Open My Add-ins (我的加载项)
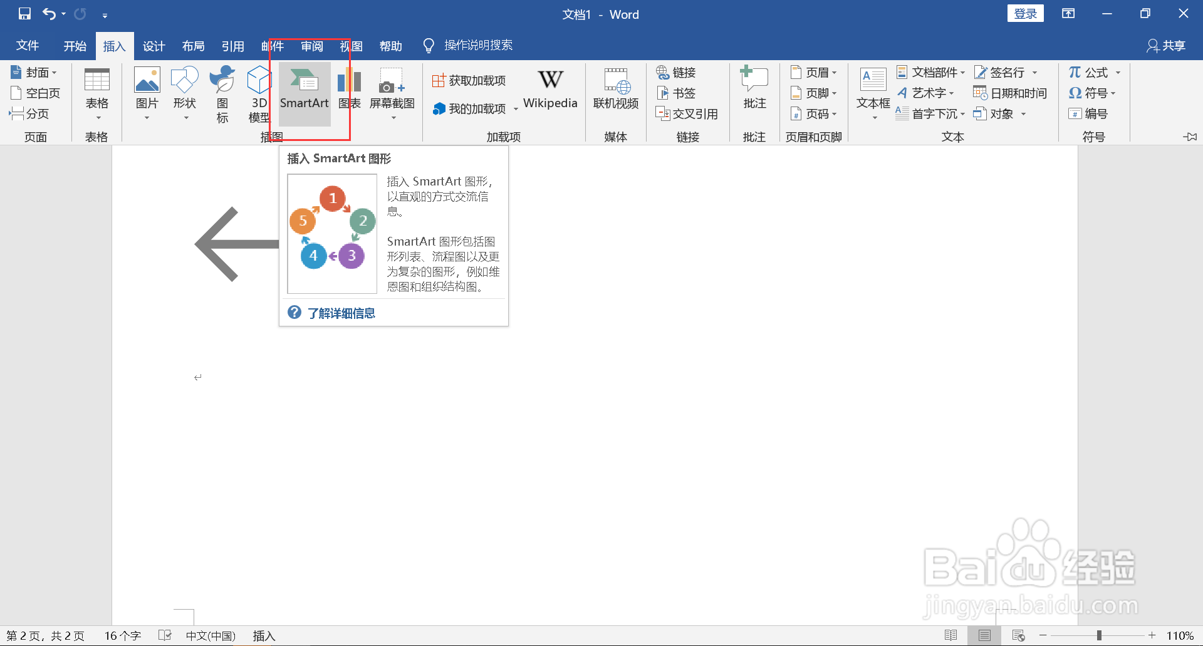 (475, 108)
